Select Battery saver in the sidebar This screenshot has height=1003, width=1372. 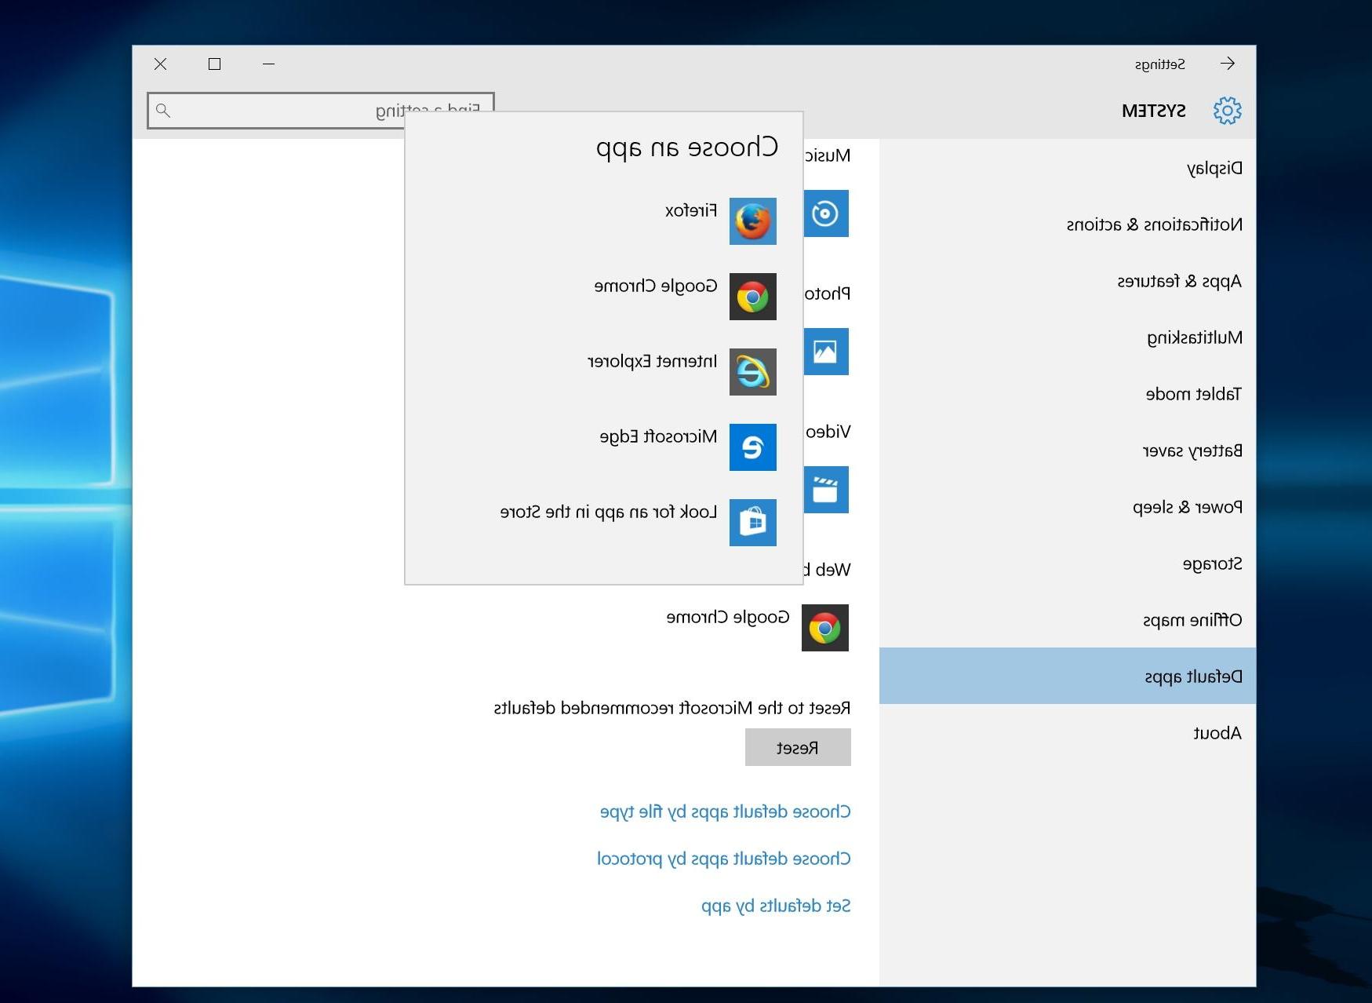click(1068, 450)
